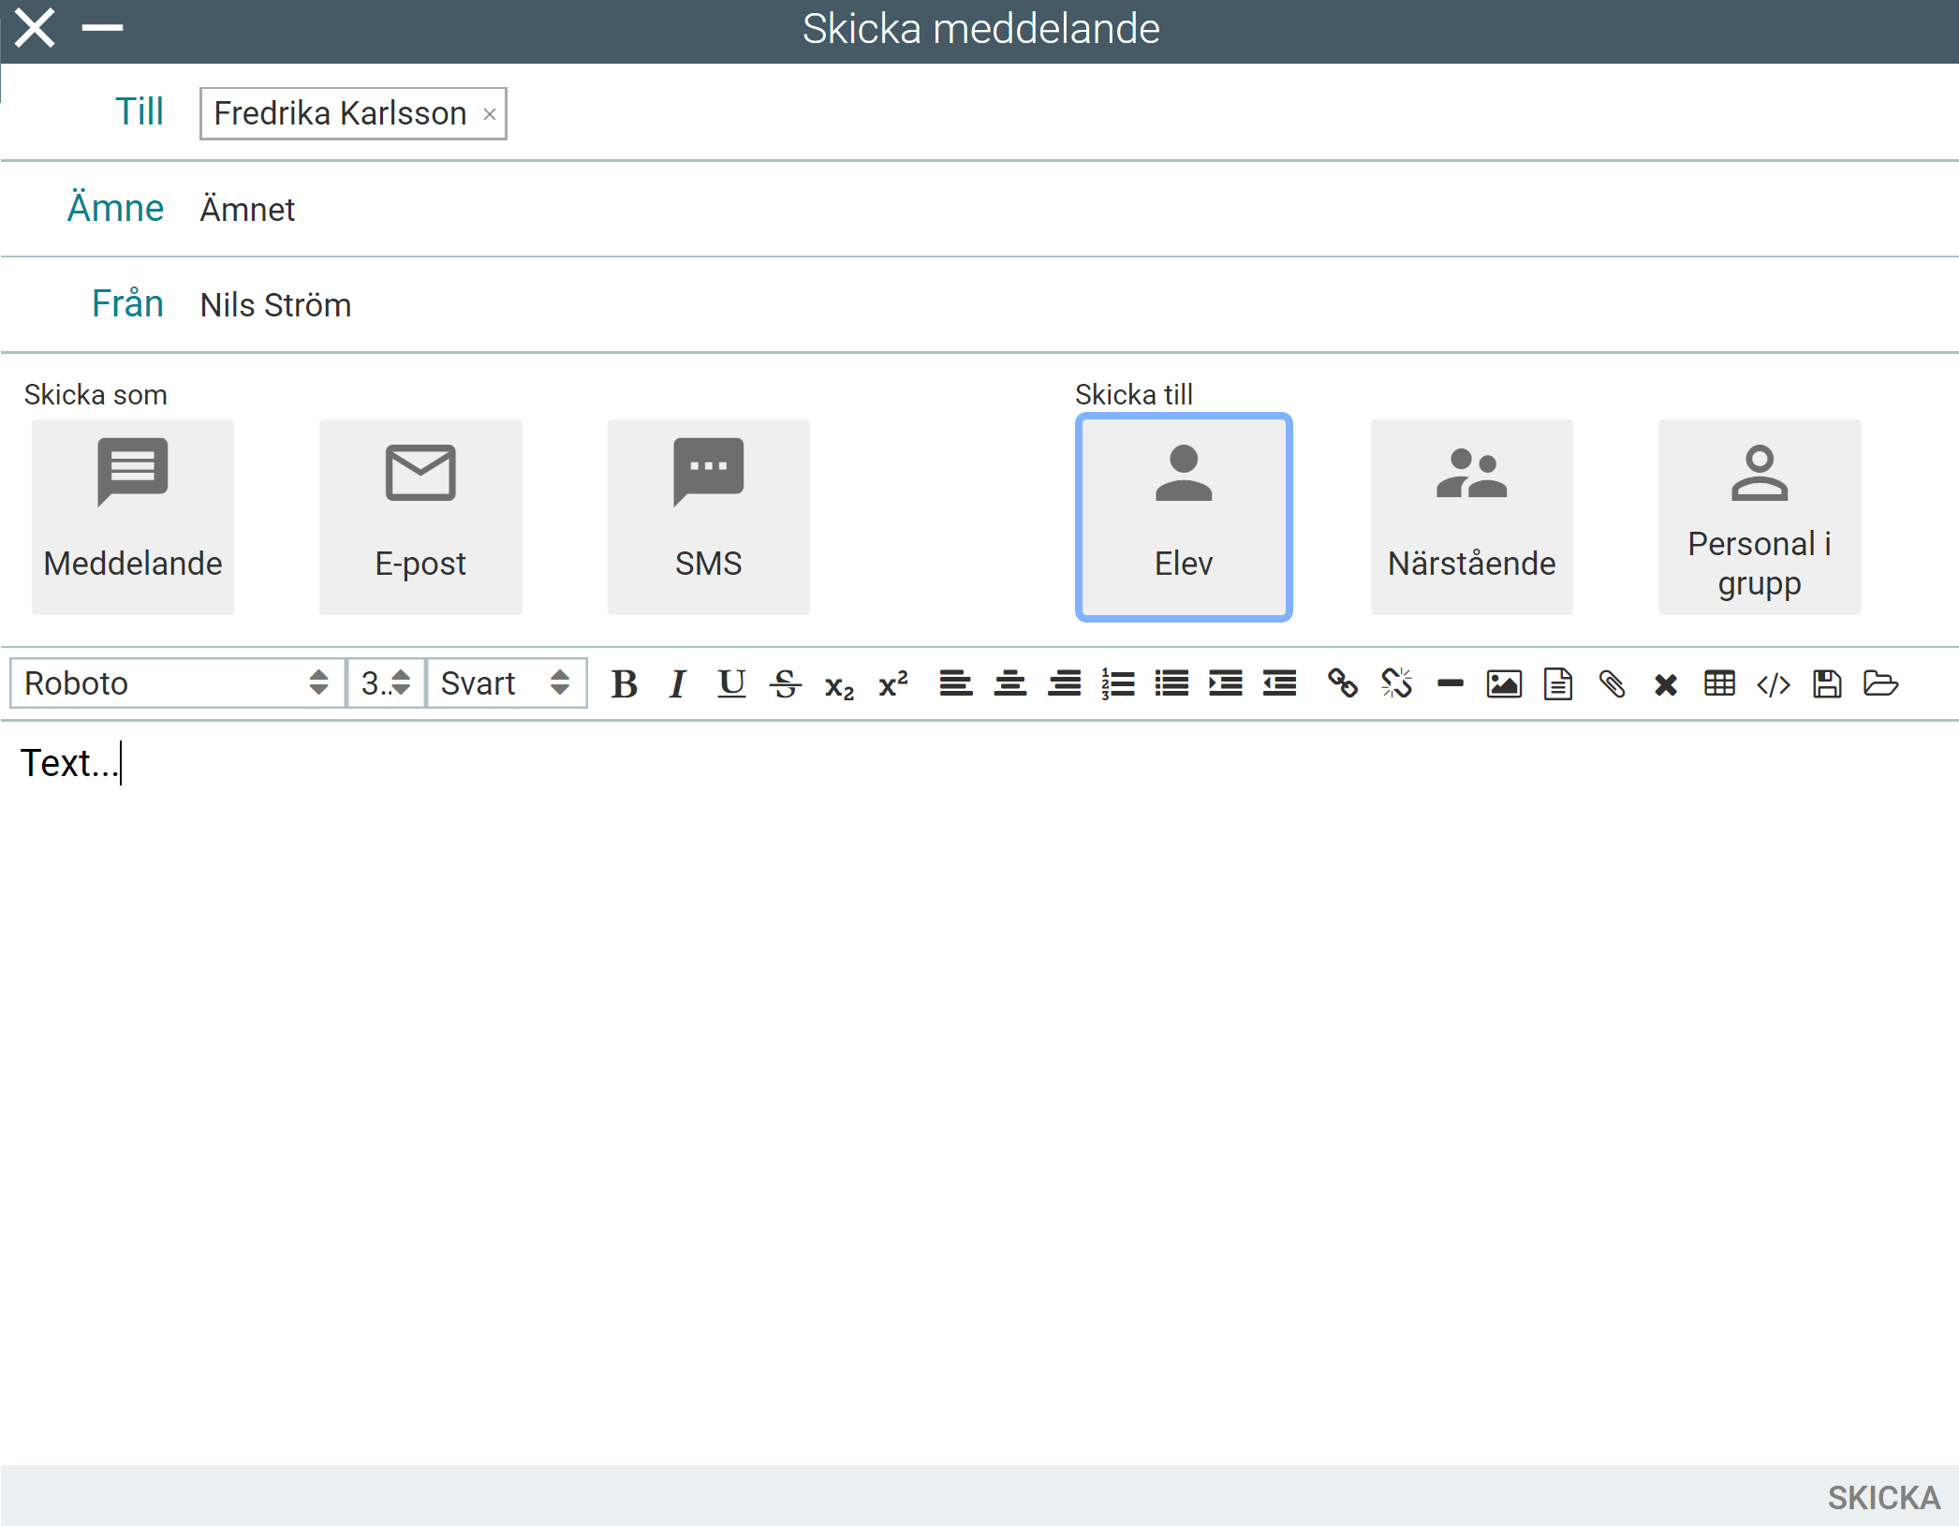1959x1526 pixels.
Task: Select SMS as send type
Action: (x=709, y=517)
